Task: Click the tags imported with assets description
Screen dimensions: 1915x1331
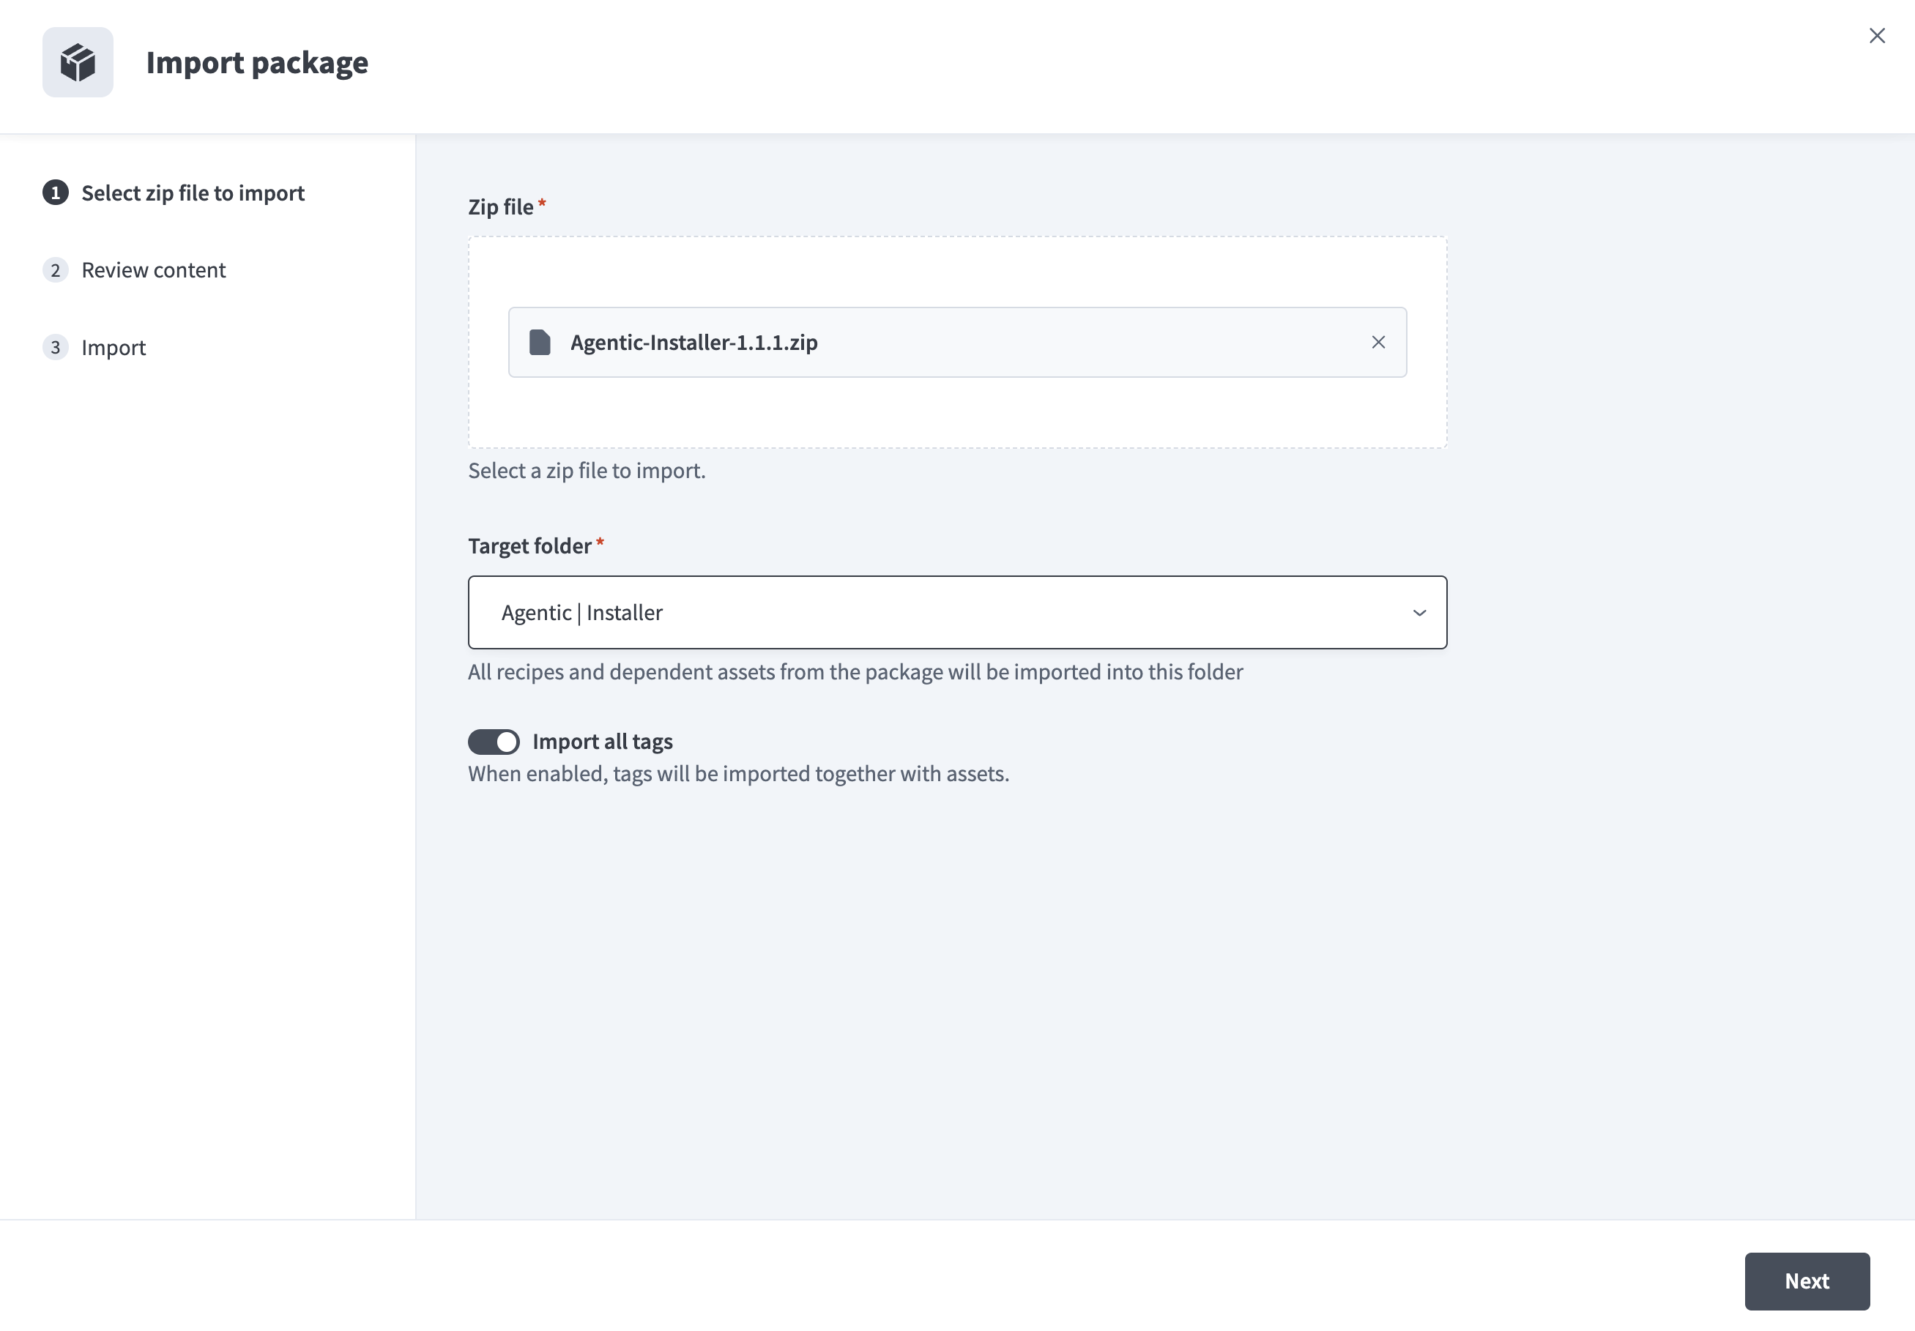Action: tap(738, 774)
